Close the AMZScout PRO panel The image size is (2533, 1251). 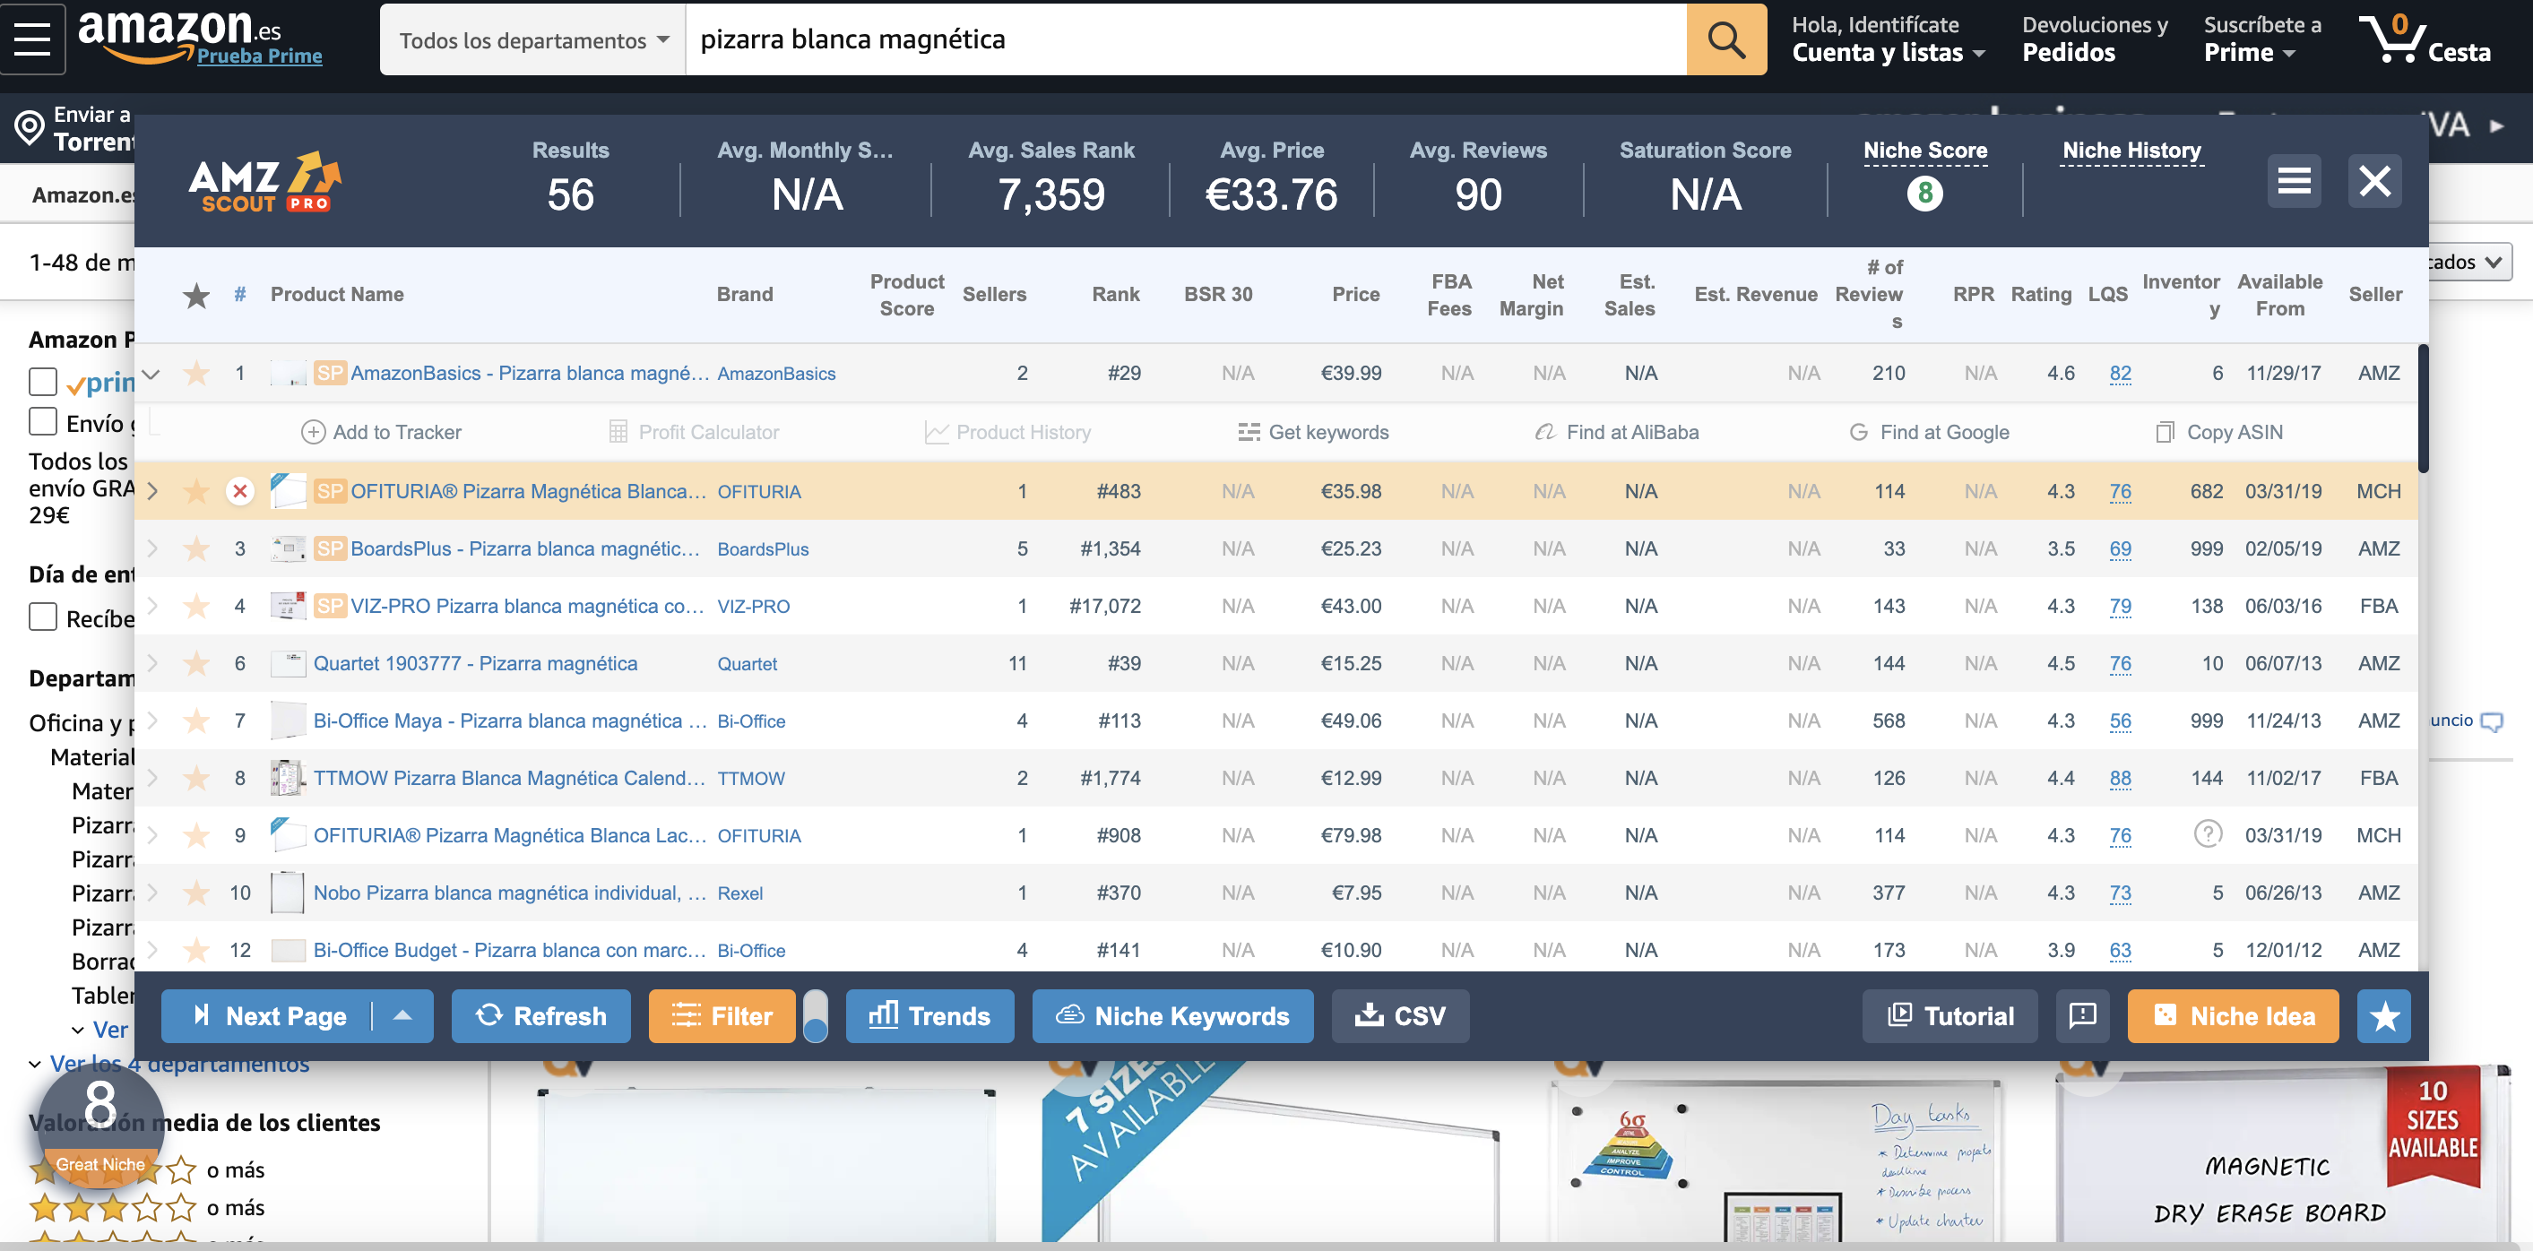coord(2374,181)
